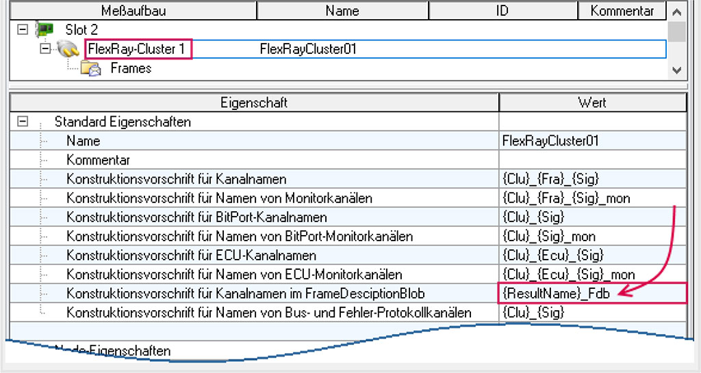The image size is (701, 373).
Task: Collapse the Slot 2 tree node
Action: tap(23, 30)
